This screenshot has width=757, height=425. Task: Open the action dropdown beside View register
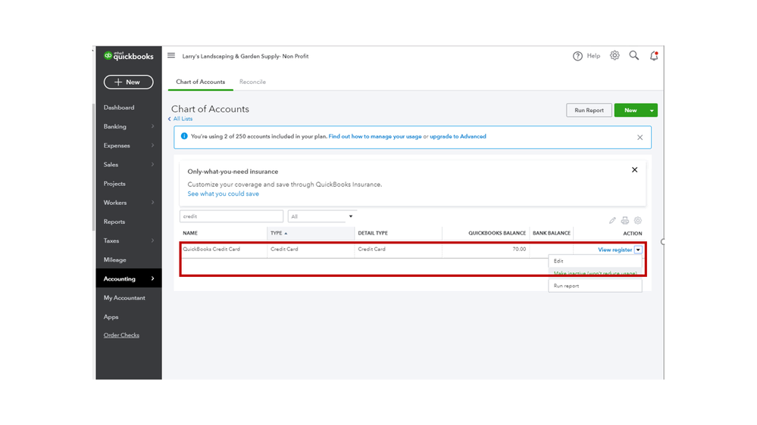[639, 250]
